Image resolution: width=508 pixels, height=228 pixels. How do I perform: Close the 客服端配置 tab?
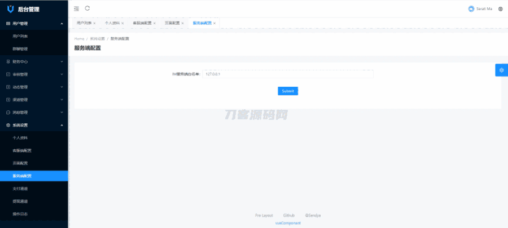coord(155,23)
